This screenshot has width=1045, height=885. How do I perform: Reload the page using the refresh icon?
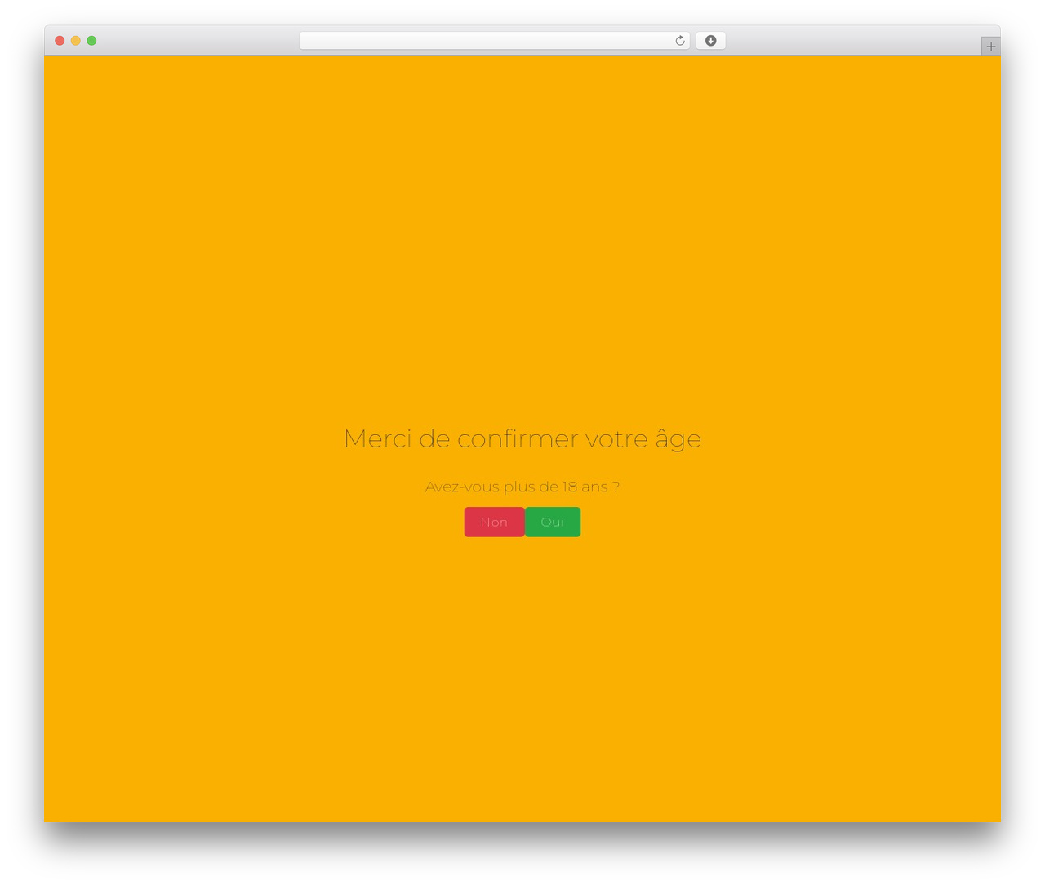click(680, 41)
